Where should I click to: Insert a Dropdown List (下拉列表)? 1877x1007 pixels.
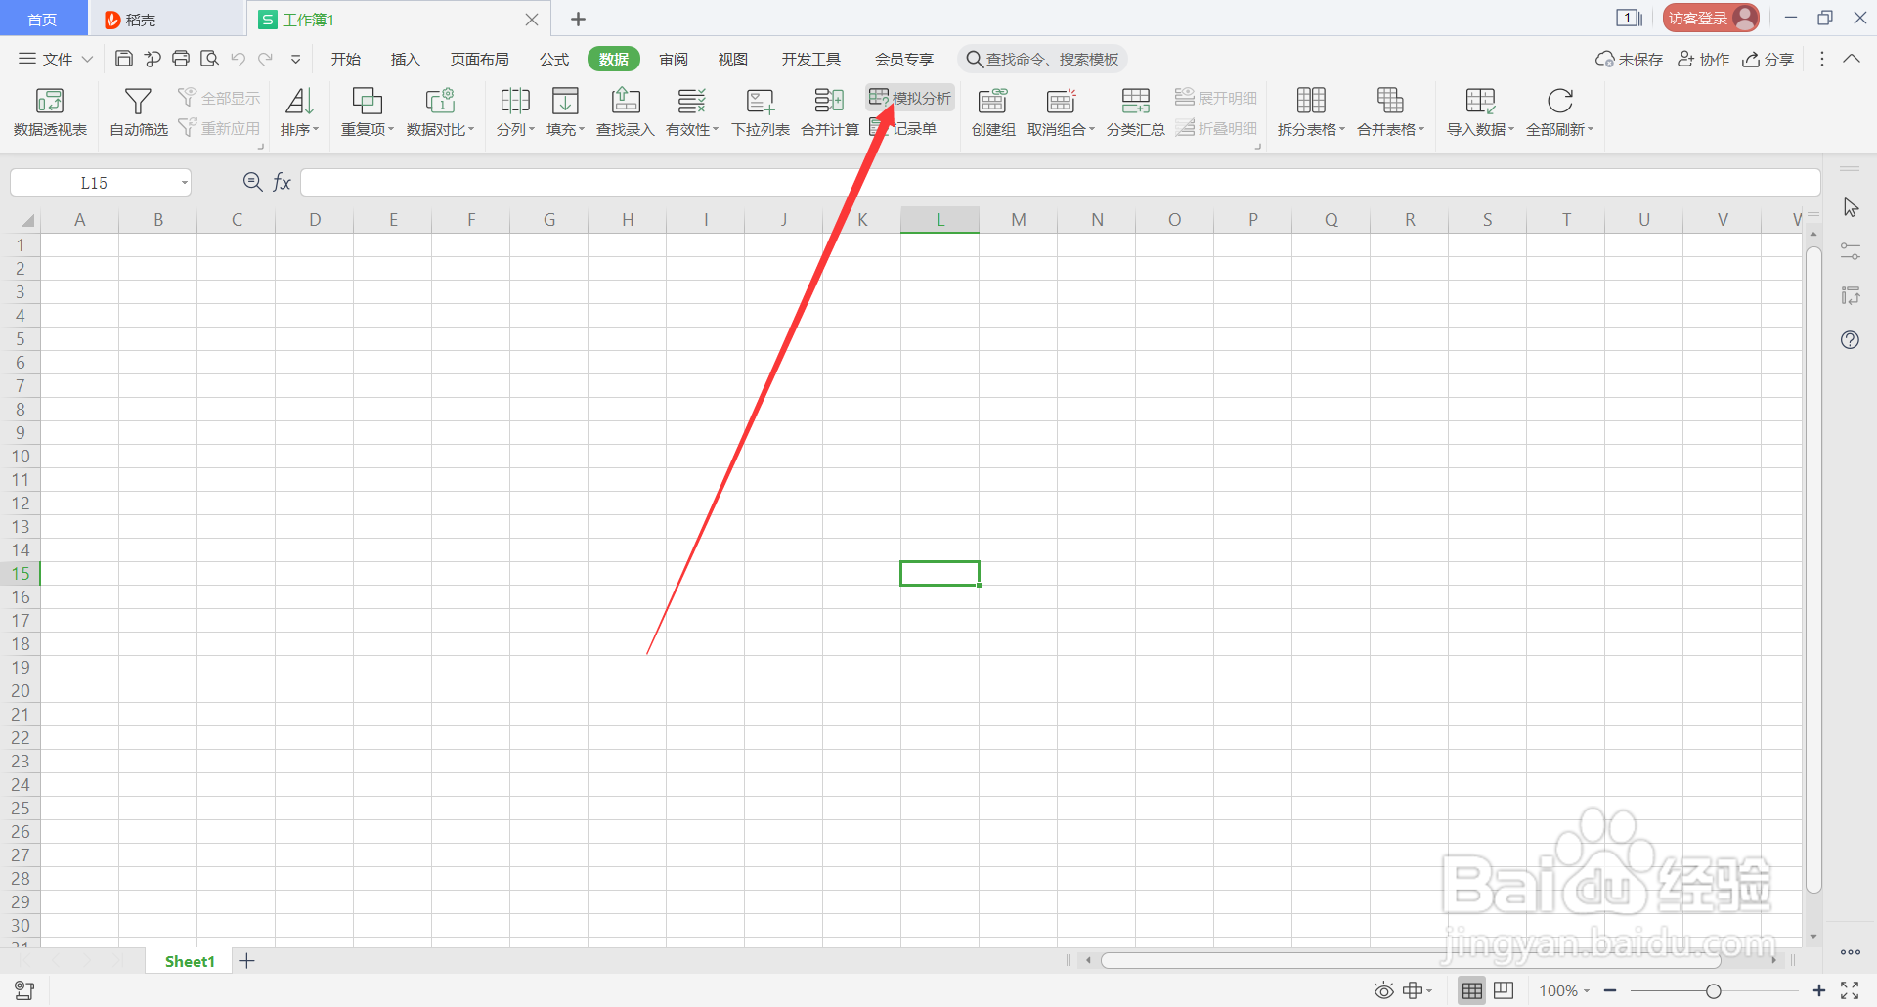point(761,112)
